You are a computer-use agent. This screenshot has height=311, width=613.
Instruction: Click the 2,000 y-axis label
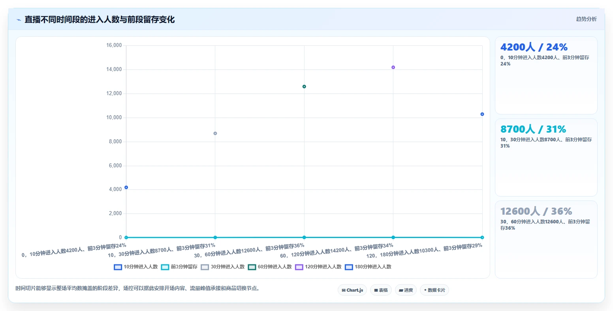115,214
